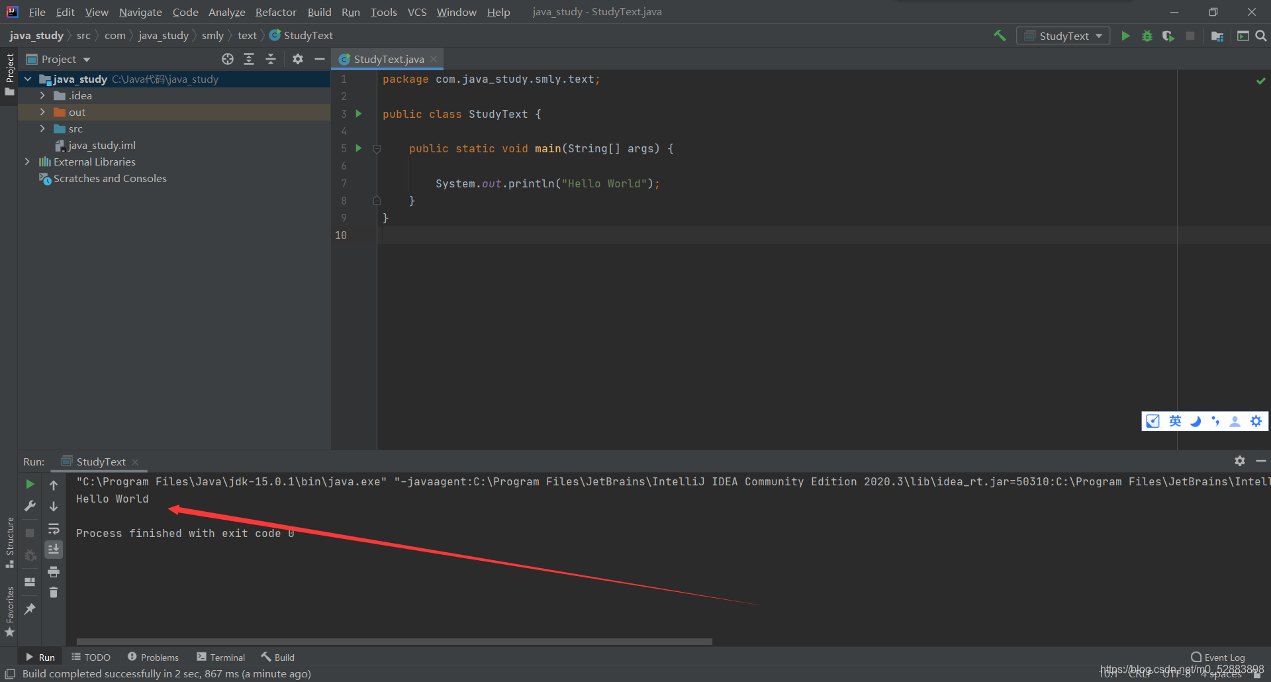Rerun StudyText in the Run panel
The height and width of the screenshot is (682, 1271).
pos(30,485)
